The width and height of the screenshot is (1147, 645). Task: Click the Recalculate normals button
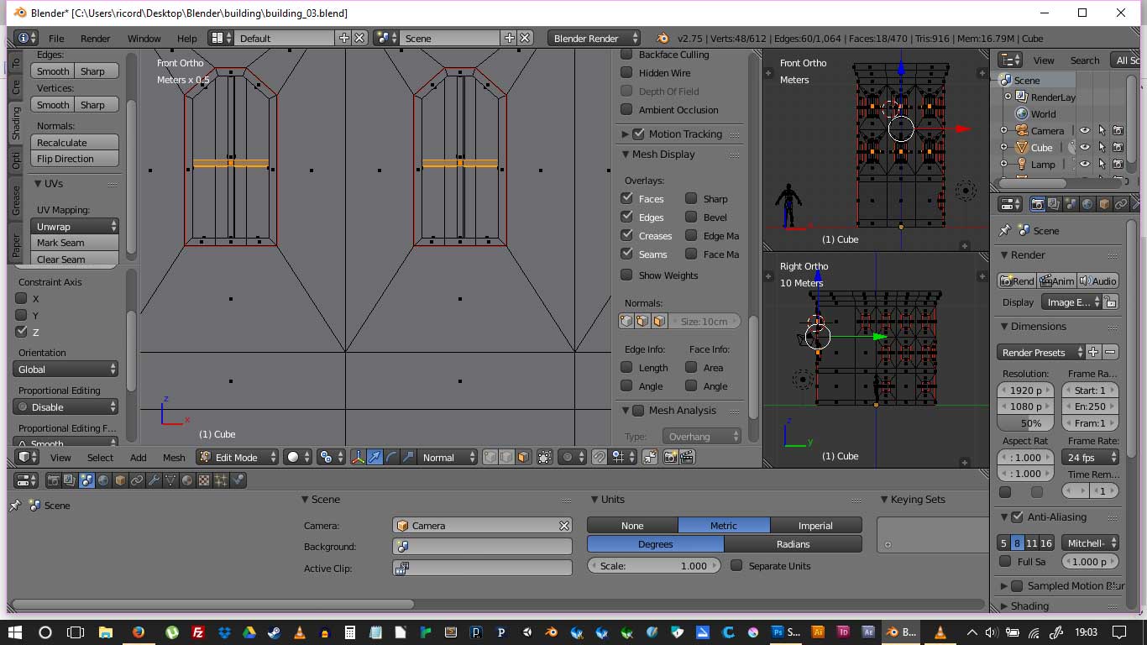tap(76, 143)
